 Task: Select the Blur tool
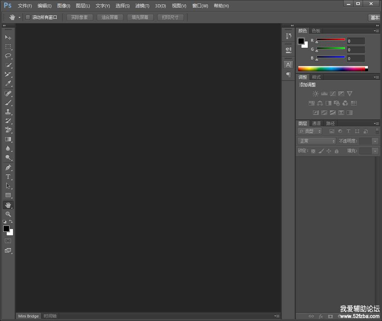coord(8,148)
